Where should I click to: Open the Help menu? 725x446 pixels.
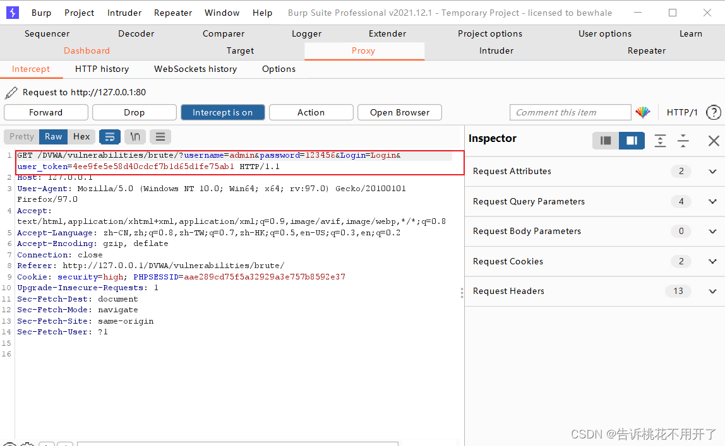[x=262, y=13]
